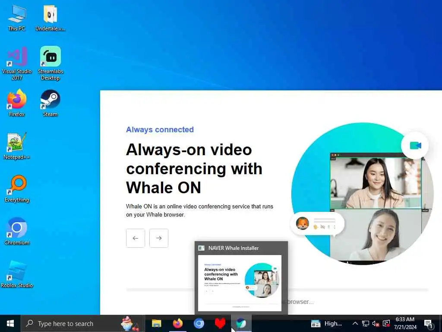Launch Chromium from the desktop
Viewport: 442px width, 332px height.
click(17, 232)
